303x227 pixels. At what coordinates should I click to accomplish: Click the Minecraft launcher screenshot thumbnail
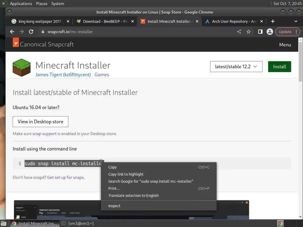131,210
